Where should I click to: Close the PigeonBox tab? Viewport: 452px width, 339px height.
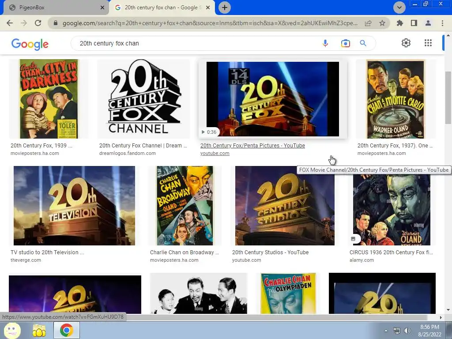[102, 8]
